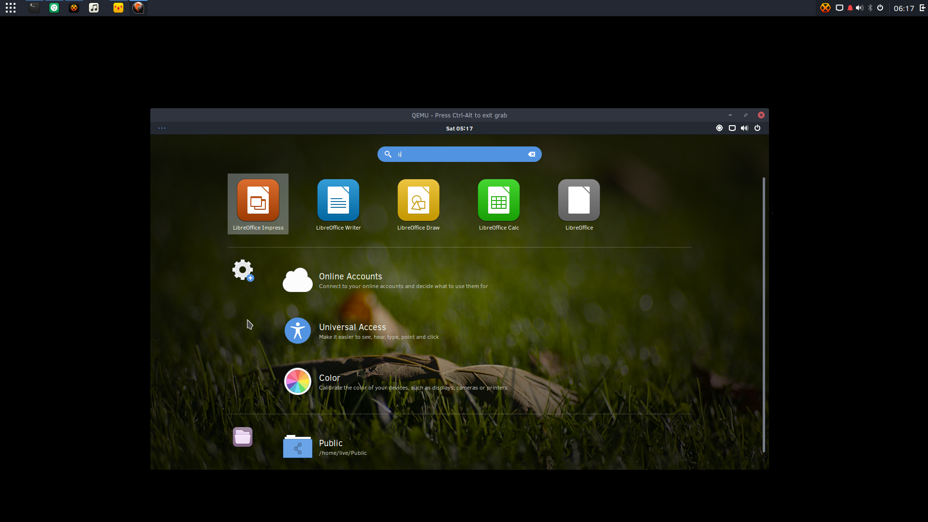Open the guest panel power menu
This screenshot has width=928, height=522.
click(x=757, y=128)
